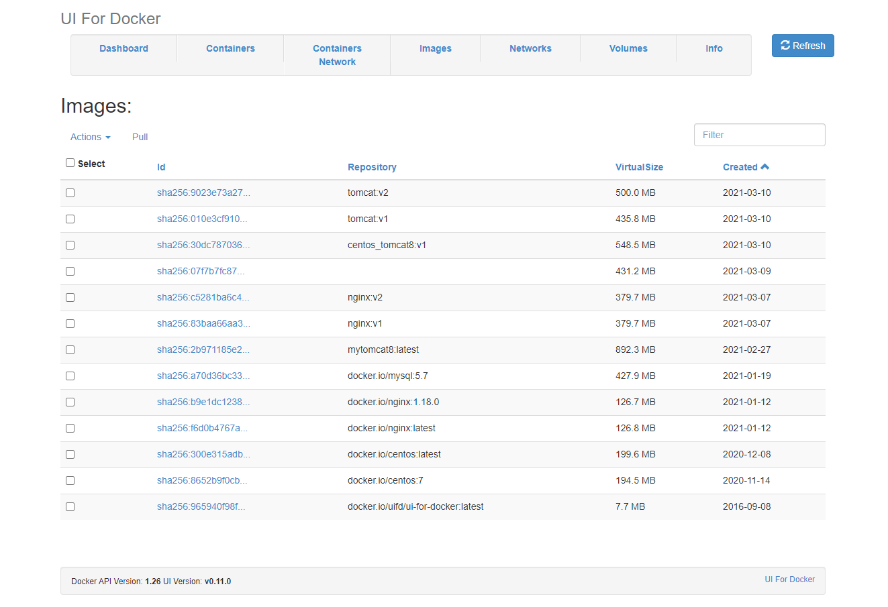The height and width of the screenshot is (607, 888).
Task: Open image sha256:8652b9f0cb...
Action: 202,480
